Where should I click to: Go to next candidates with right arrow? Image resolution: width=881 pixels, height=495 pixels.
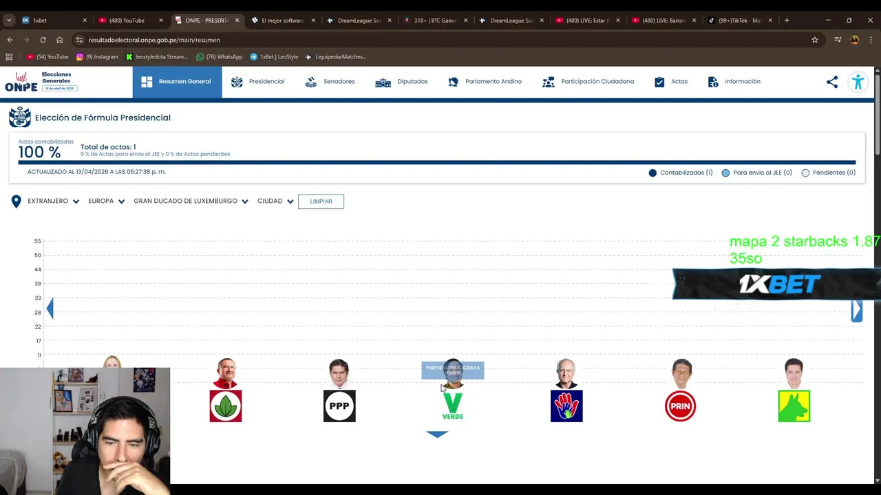pyautogui.click(x=857, y=310)
